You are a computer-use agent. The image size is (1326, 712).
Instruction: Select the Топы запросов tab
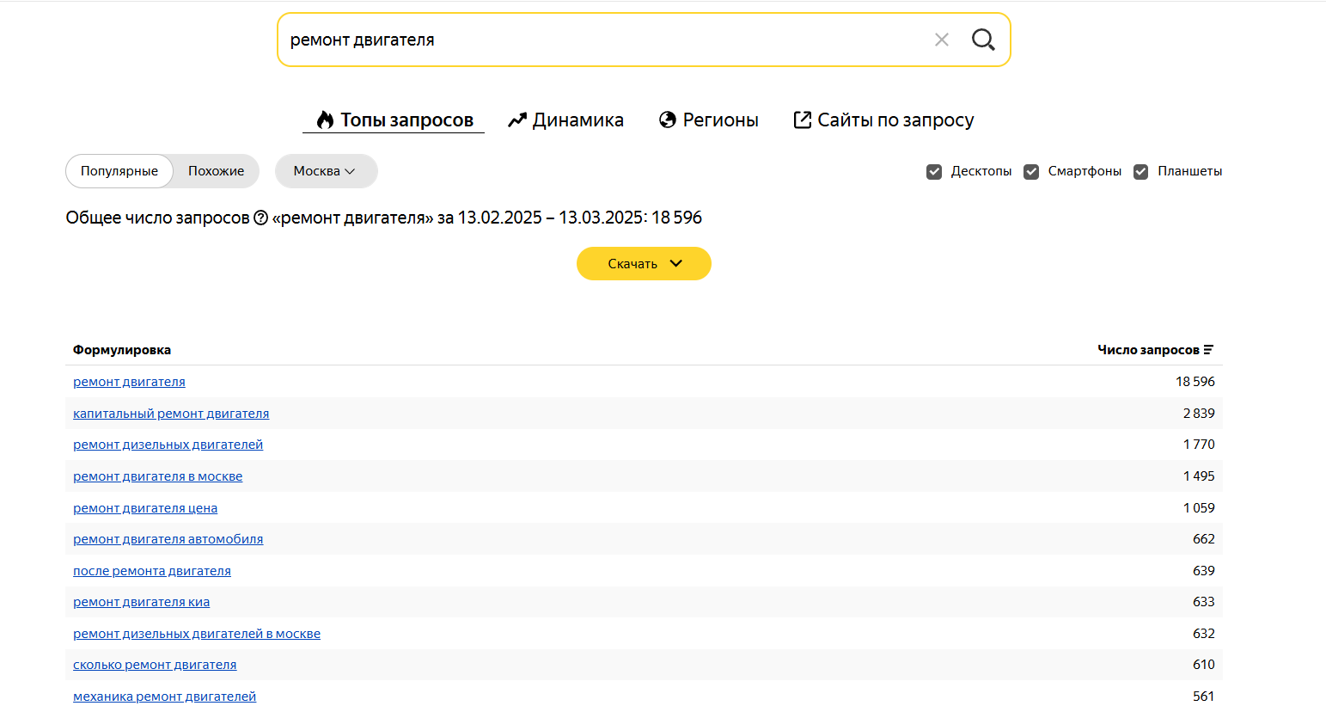394,120
